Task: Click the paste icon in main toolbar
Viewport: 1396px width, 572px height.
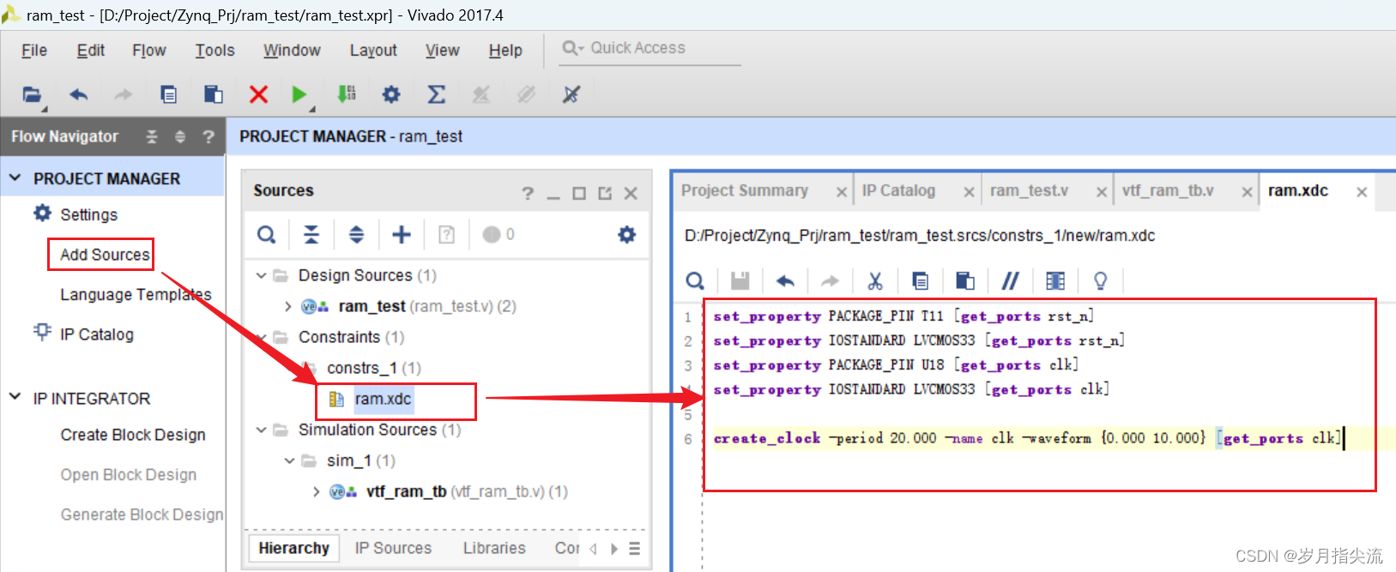Action: point(214,94)
